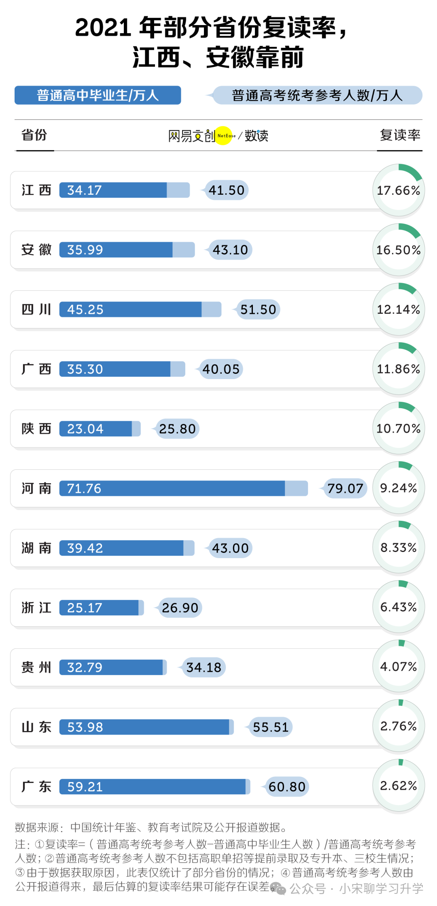Image resolution: width=437 pixels, height=906 pixels.
Task: Click the yellow NetEase logo circle
Action: (224, 136)
